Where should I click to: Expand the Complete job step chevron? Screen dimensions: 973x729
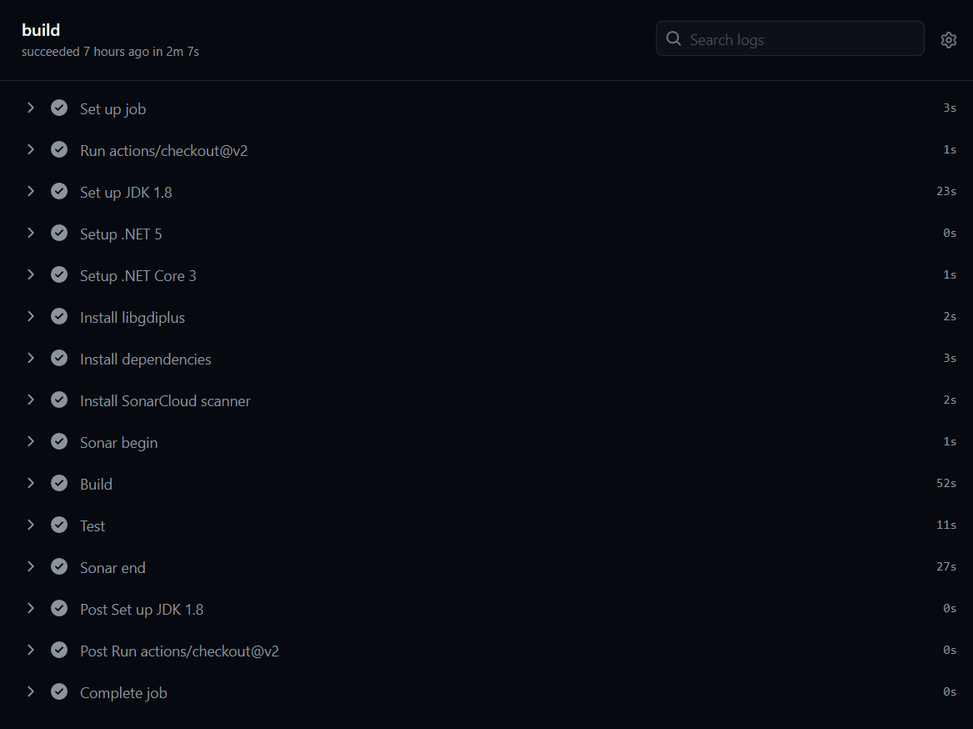click(30, 691)
